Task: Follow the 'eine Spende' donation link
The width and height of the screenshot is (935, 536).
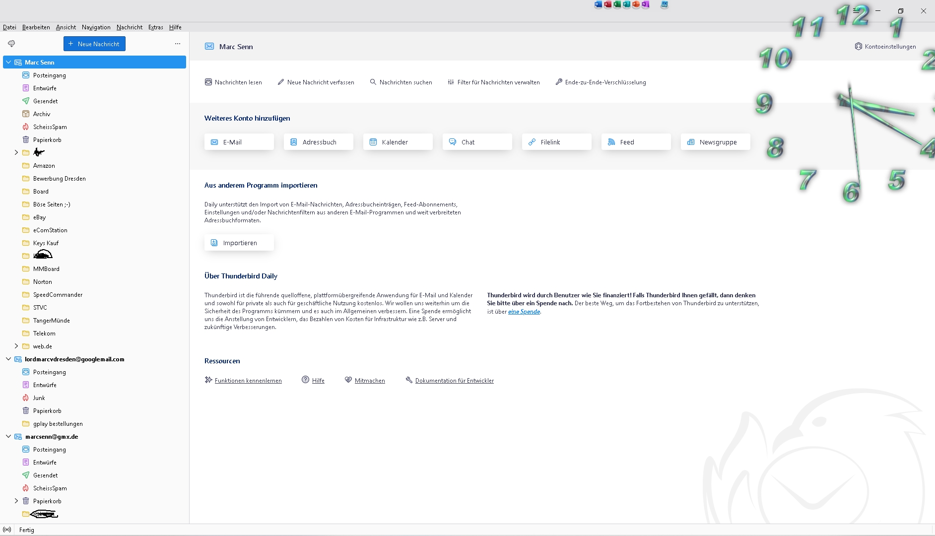Action: click(524, 312)
